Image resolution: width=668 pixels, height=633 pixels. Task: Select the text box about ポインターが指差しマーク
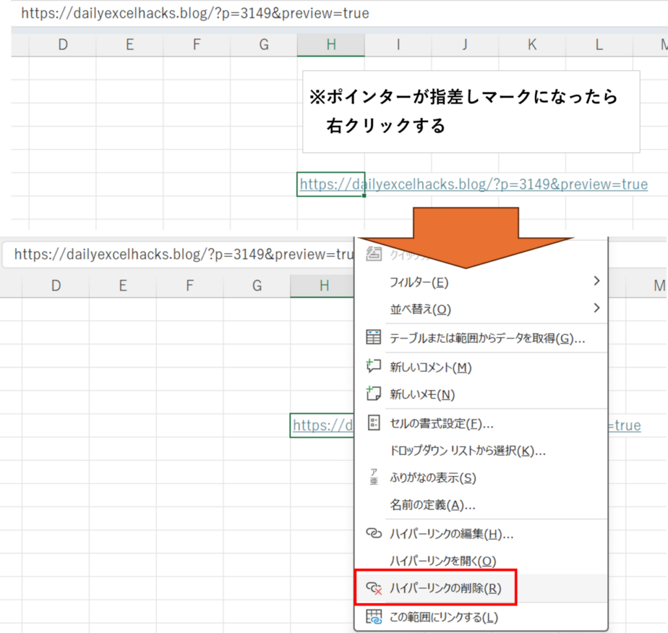click(x=470, y=111)
